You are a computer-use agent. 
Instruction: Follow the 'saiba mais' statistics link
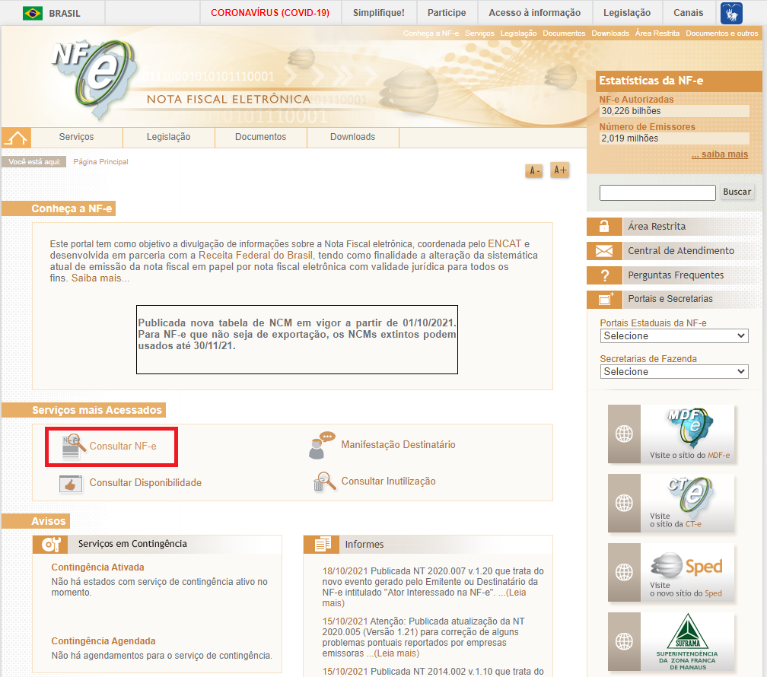tap(719, 154)
